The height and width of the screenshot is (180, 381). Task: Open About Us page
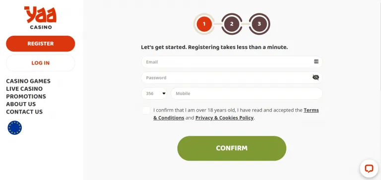click(21, 104)
